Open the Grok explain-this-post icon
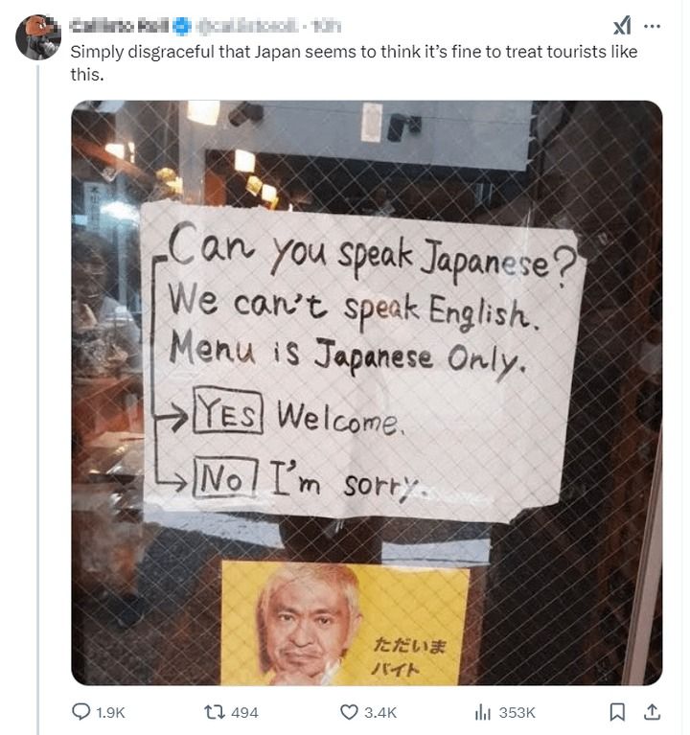690x735 pixels. click(x=623, y=25)
